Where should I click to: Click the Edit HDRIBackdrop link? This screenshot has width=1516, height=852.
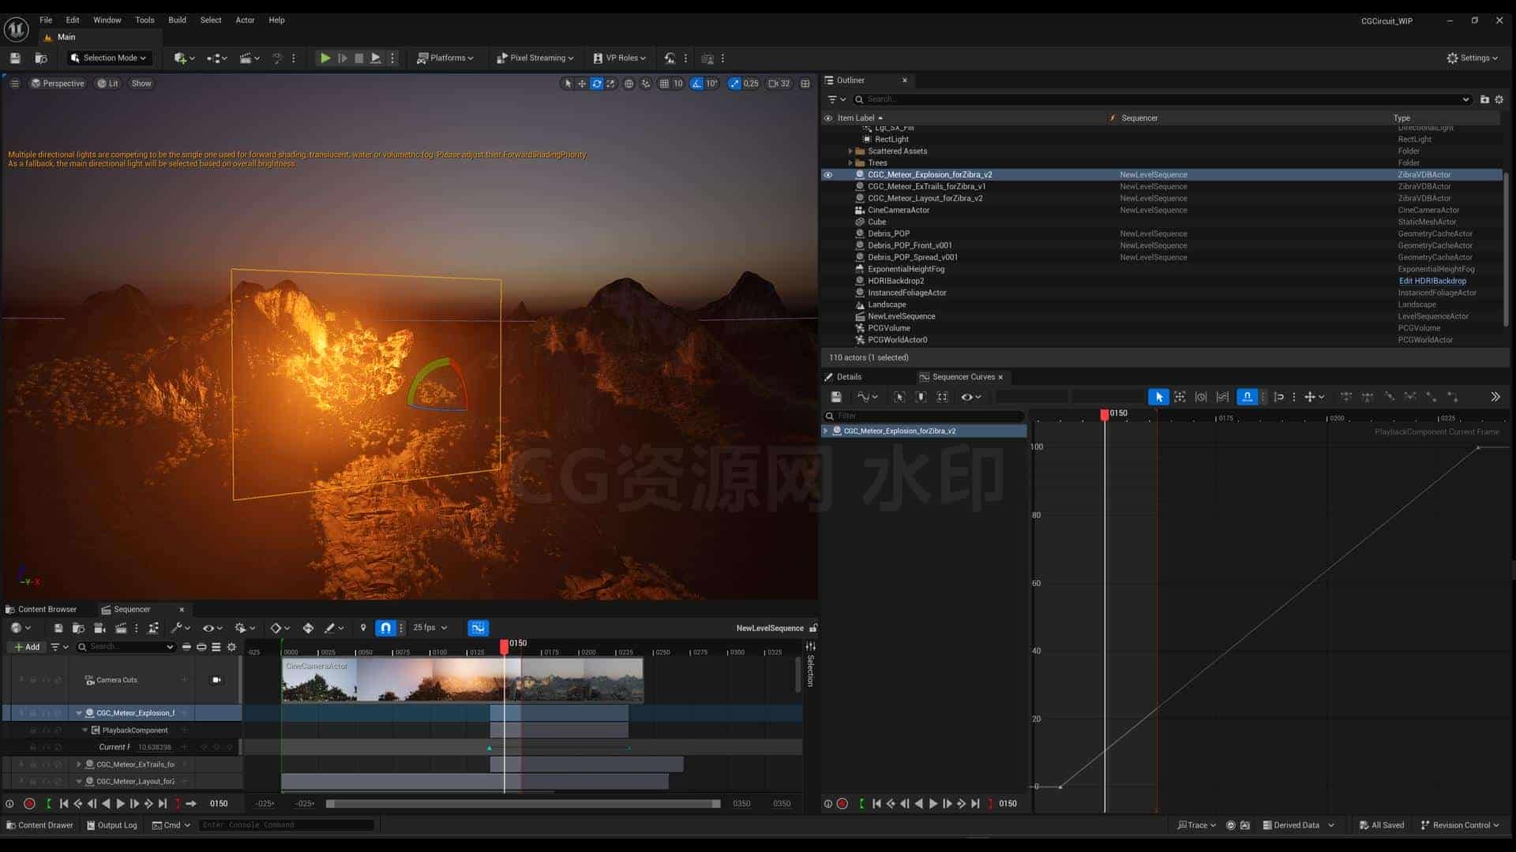pyautogui.click(x=1432, y=281)
